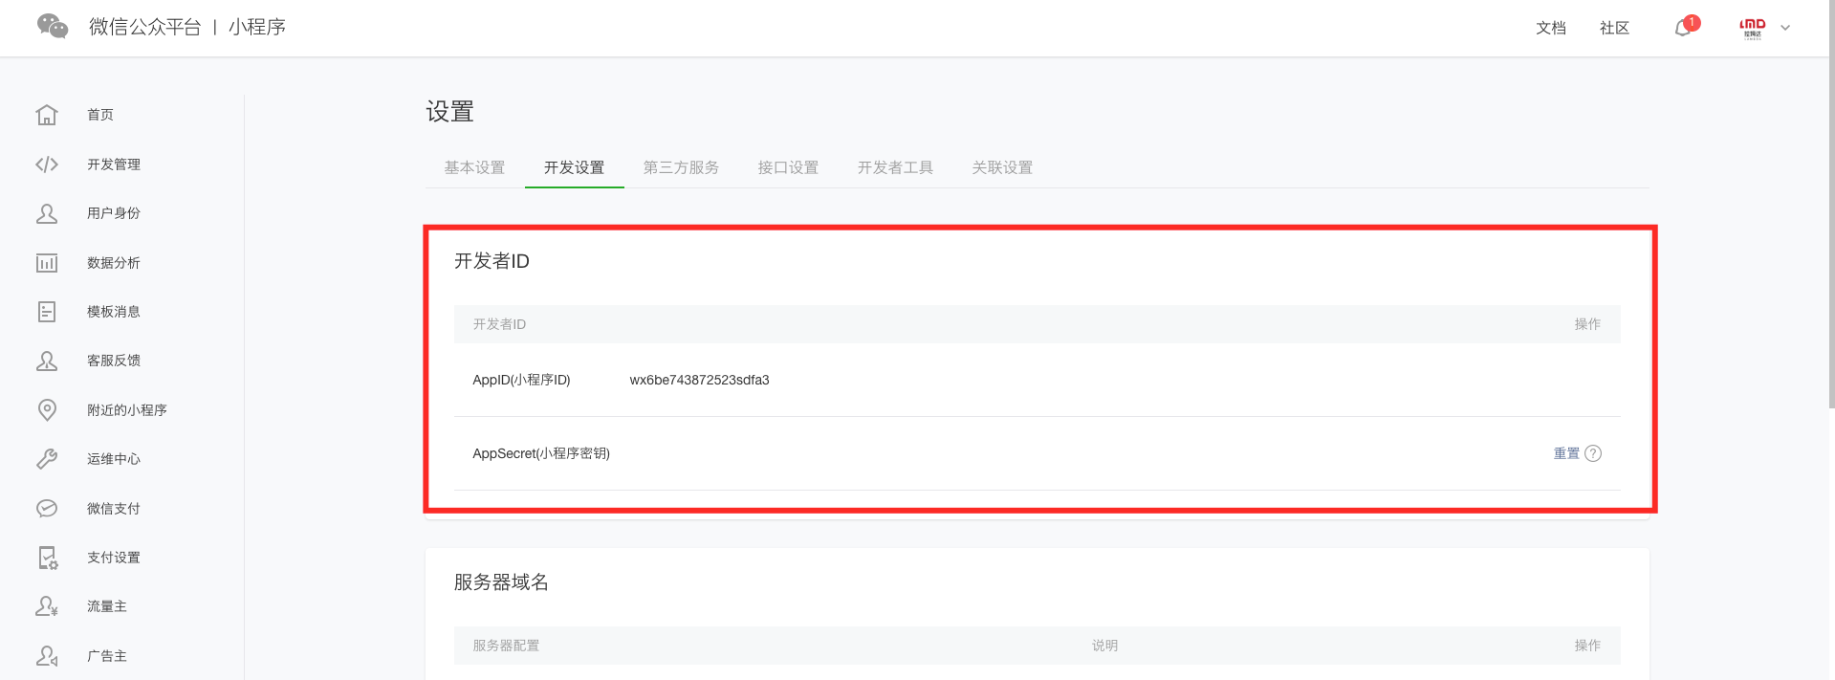Click the person-yen icon for 流量主

click(x=47, y=606)
